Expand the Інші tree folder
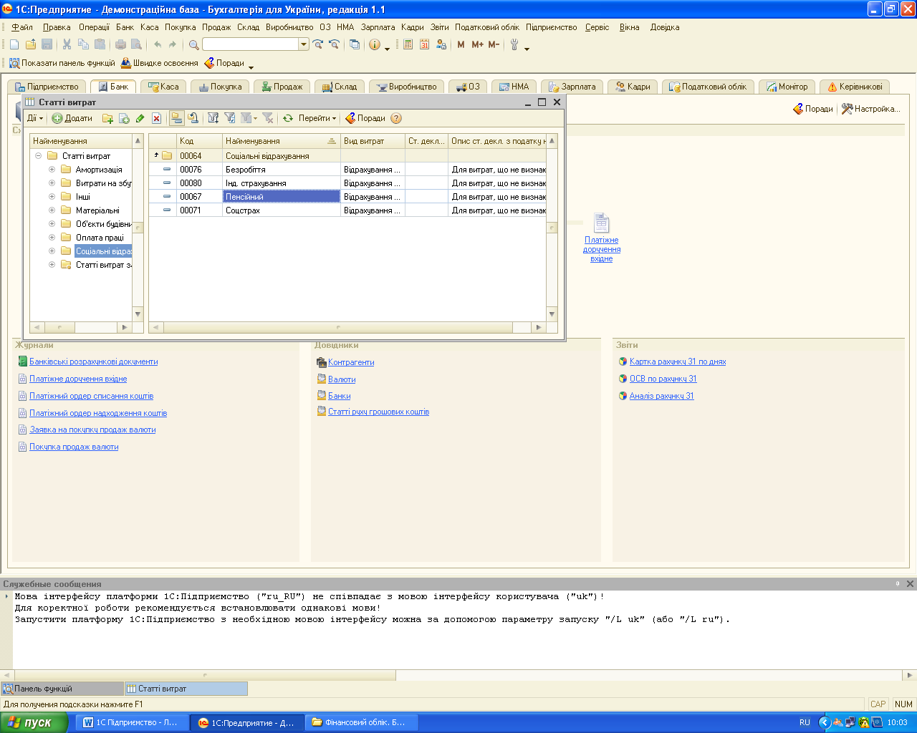Viewport: 917px width, 733px height. pos(52,196)
